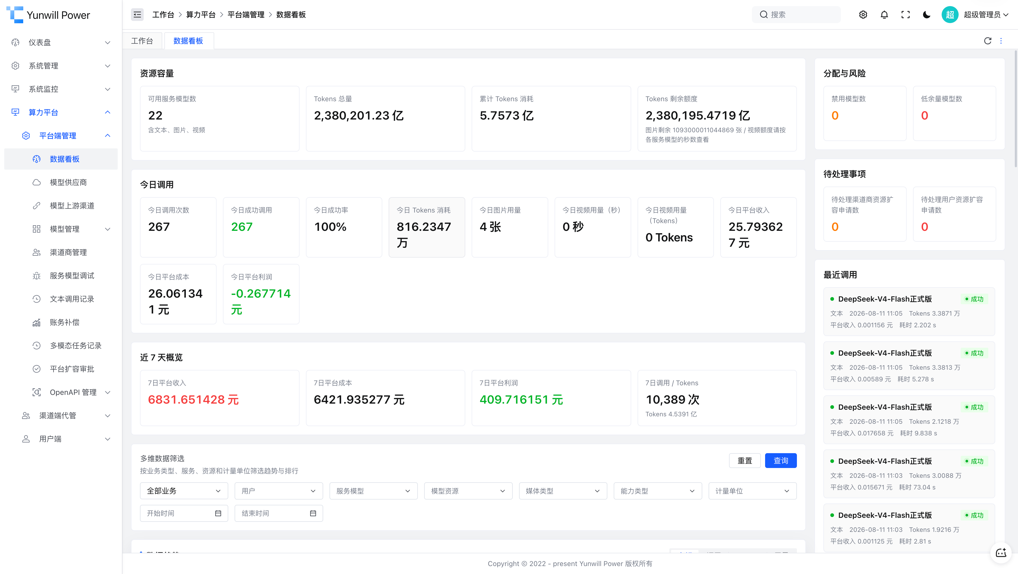Click the calendar icon in 结束时间 field
This screenshot has height=574, width=1018.
click(313, 513)
